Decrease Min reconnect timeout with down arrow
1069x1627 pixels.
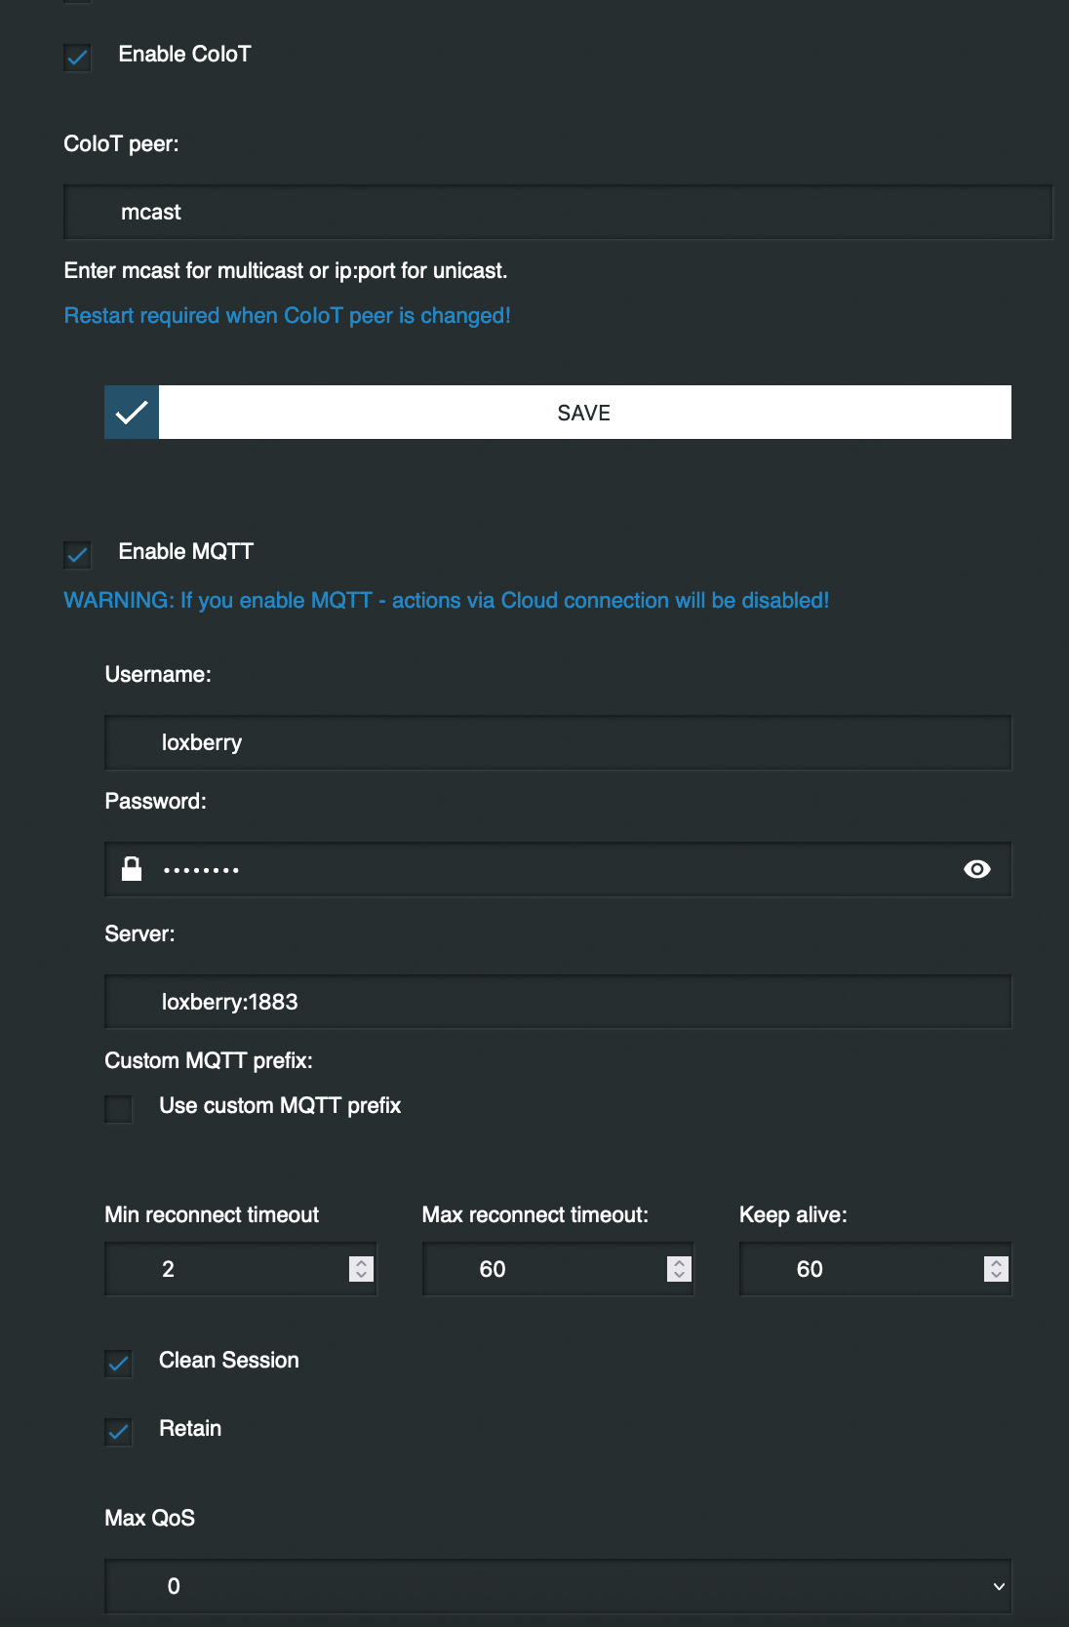[x=362, y=1275]
